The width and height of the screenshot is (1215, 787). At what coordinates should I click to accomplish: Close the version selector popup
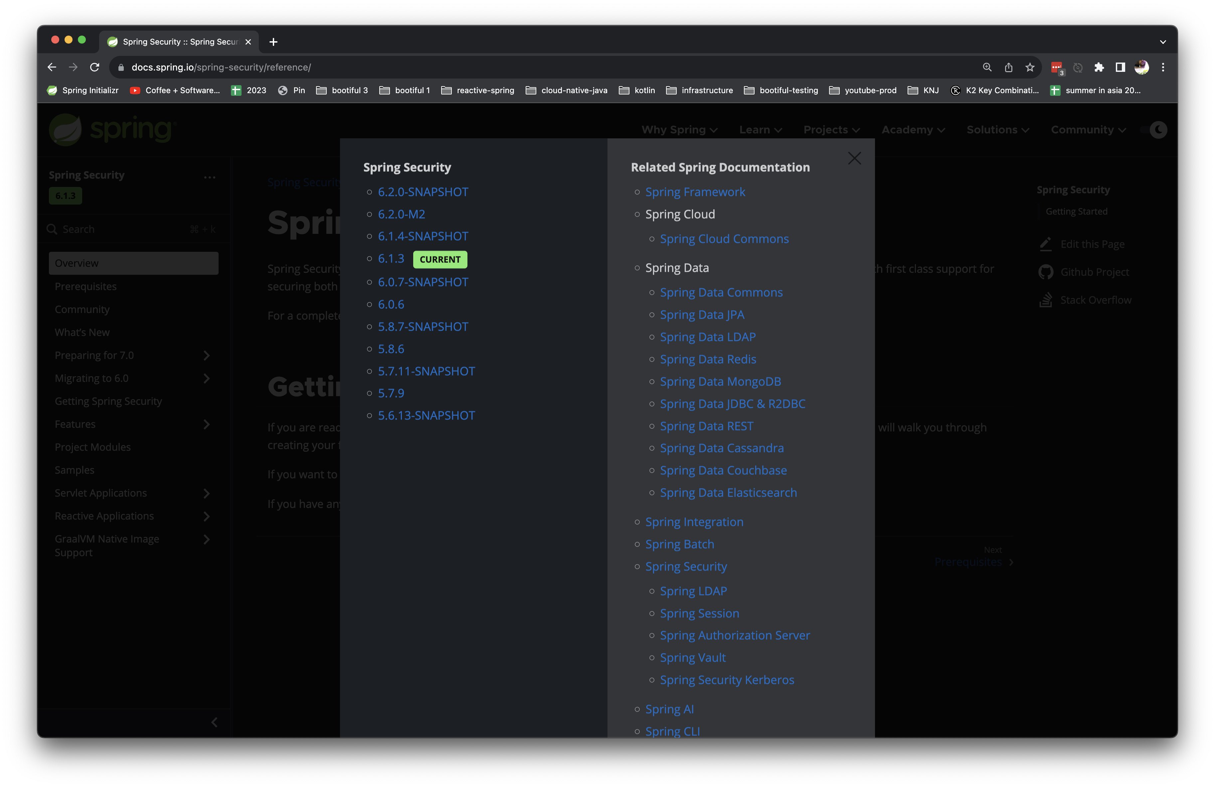pos(854,158)
